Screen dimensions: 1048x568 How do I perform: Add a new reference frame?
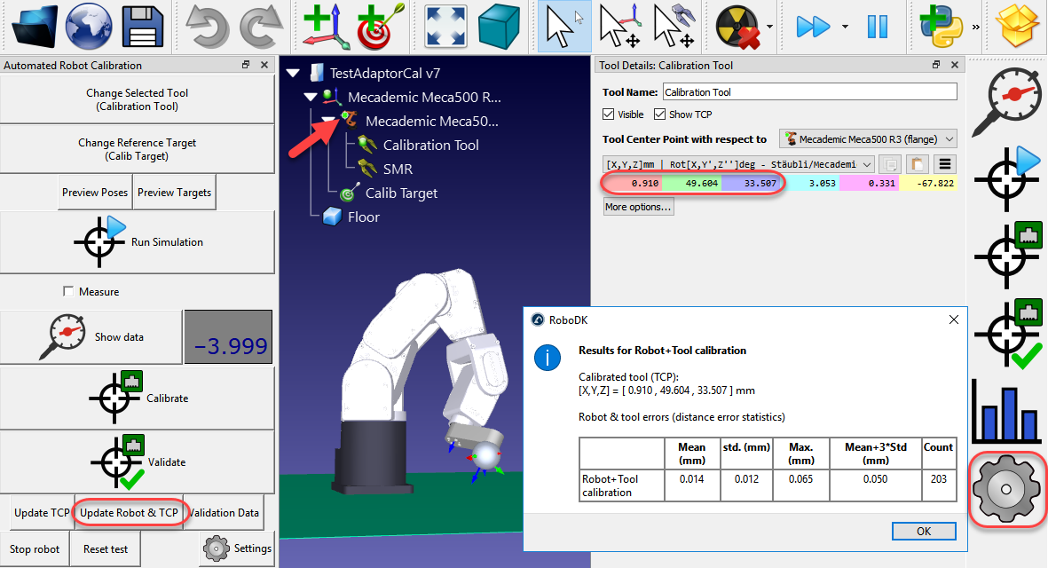324,26
